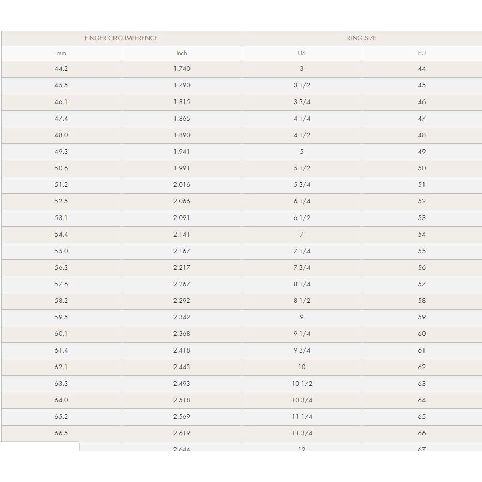The width and height of the screenshot is (482, 482).
Task: Click the 2.066 inch value
Action: 182,202
